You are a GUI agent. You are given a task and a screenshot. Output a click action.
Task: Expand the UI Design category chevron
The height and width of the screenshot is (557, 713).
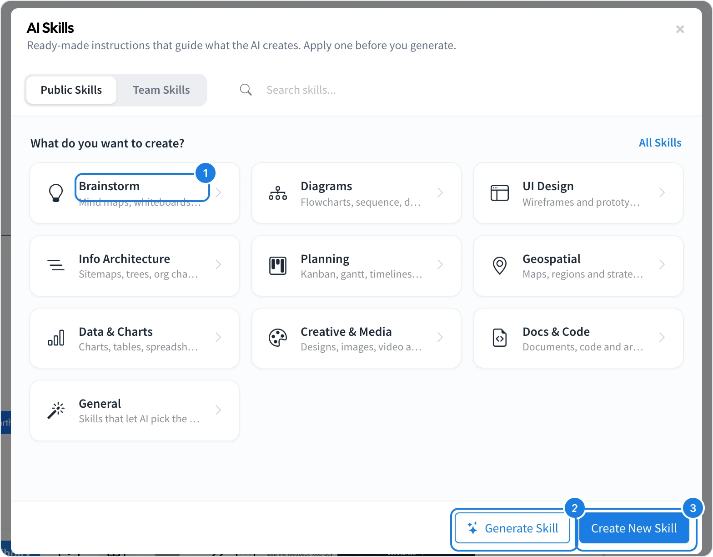click(x=662, y=192)
